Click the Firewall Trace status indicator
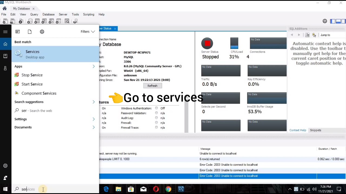The image size is (346, 194). tap(157, 127)
